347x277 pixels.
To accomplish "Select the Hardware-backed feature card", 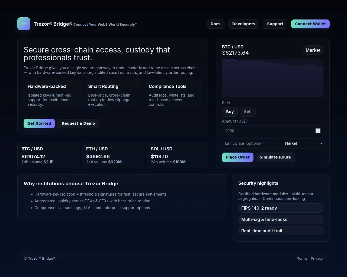I will tap(52, 97).
